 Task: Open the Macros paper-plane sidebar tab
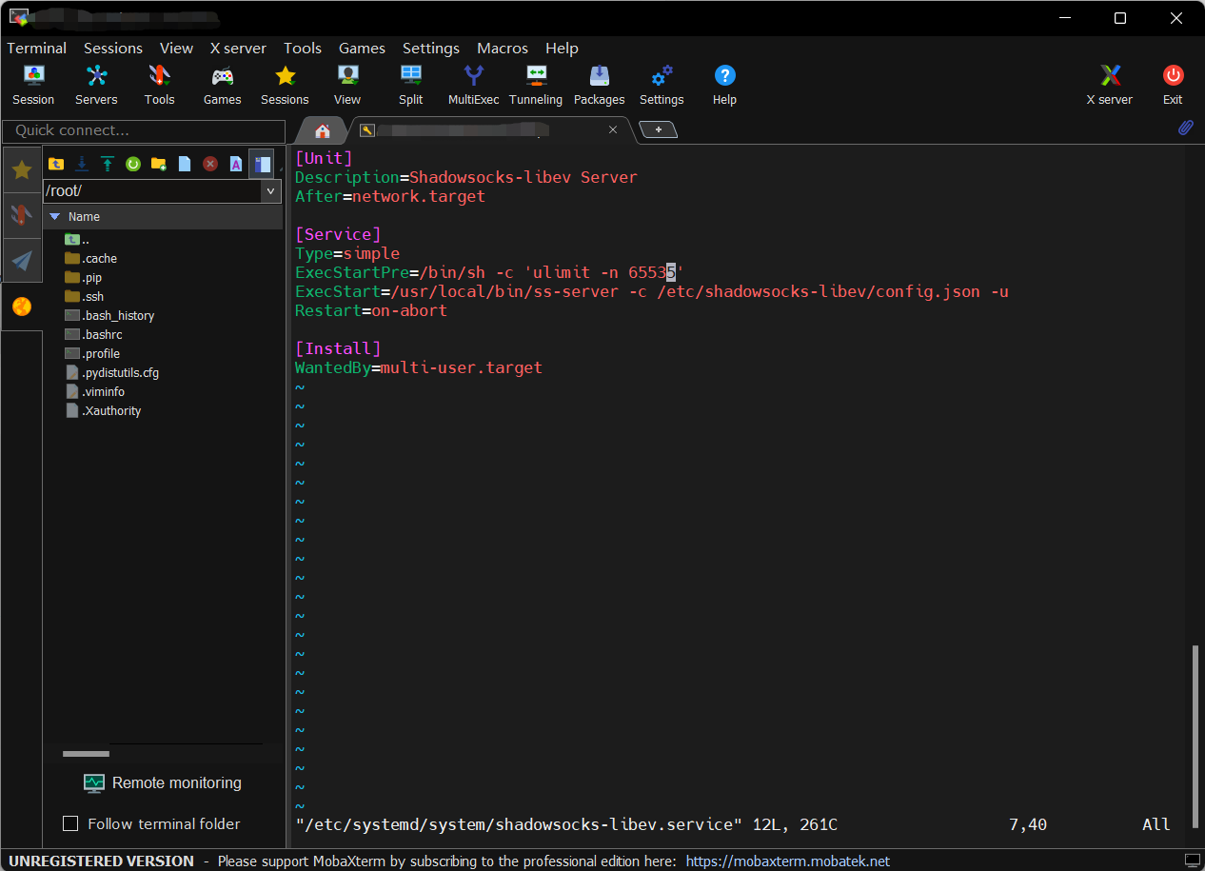pyautogui.click(x=22, y=261)
